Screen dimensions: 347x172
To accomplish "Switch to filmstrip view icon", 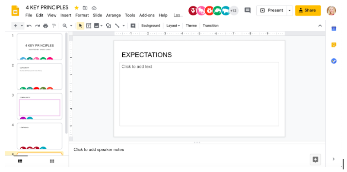I will [20, 161].
